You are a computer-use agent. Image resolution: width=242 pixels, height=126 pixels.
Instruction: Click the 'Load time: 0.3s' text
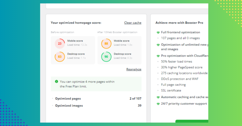[x=123, y=58]
